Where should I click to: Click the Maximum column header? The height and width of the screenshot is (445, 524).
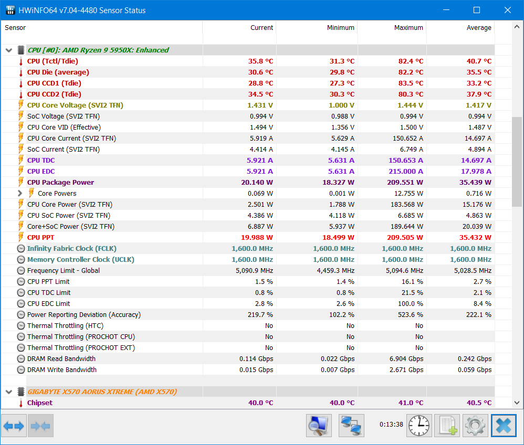(x=392, y=28)
